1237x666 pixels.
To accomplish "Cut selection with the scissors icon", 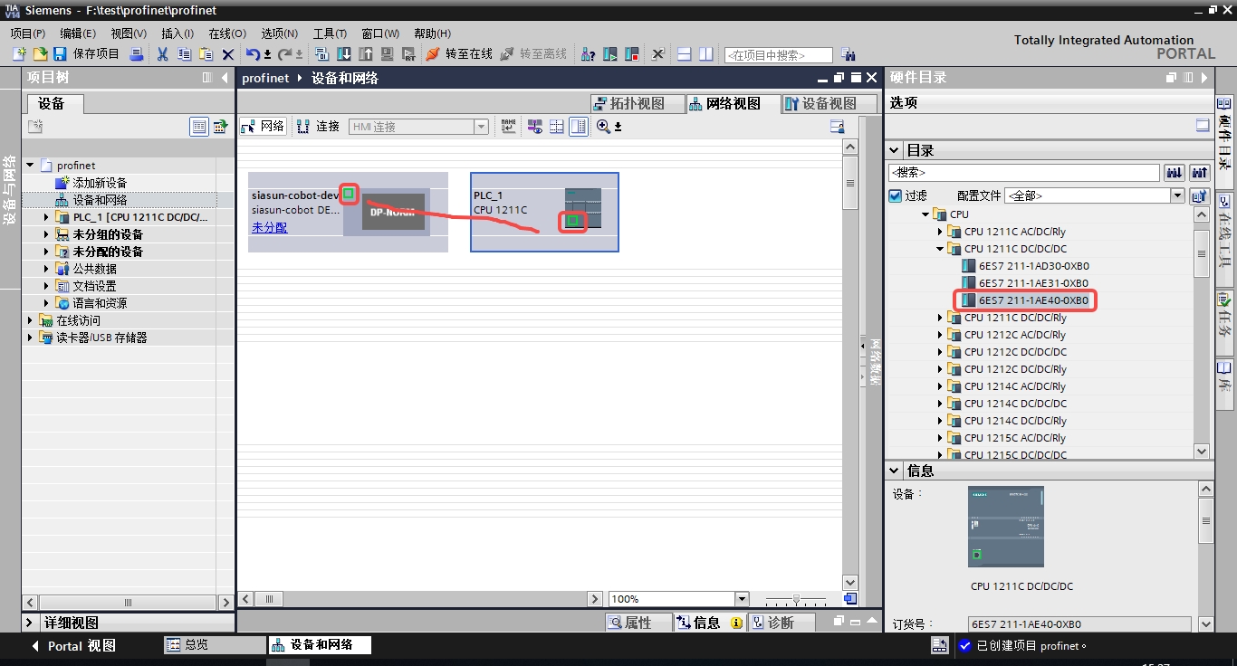I will click(x=162, y=54).
